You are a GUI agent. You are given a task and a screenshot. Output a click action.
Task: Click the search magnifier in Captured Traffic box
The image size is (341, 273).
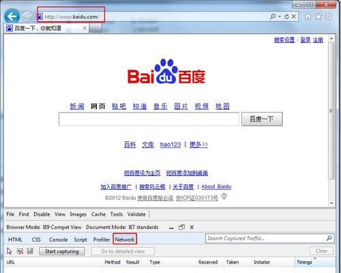(329, 238)
